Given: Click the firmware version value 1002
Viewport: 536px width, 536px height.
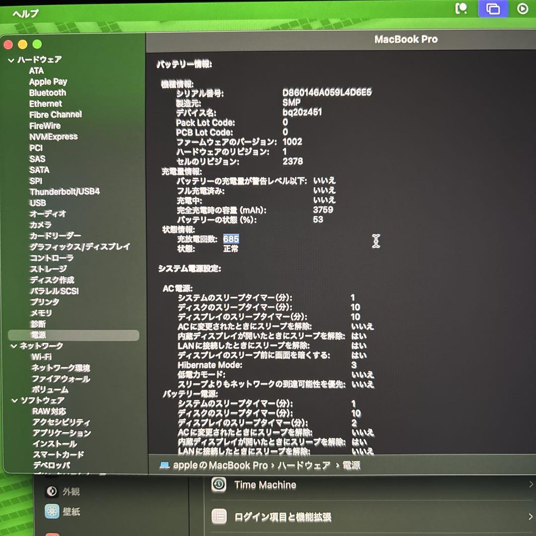Looking at the screenshot, I should pos(292,142).
